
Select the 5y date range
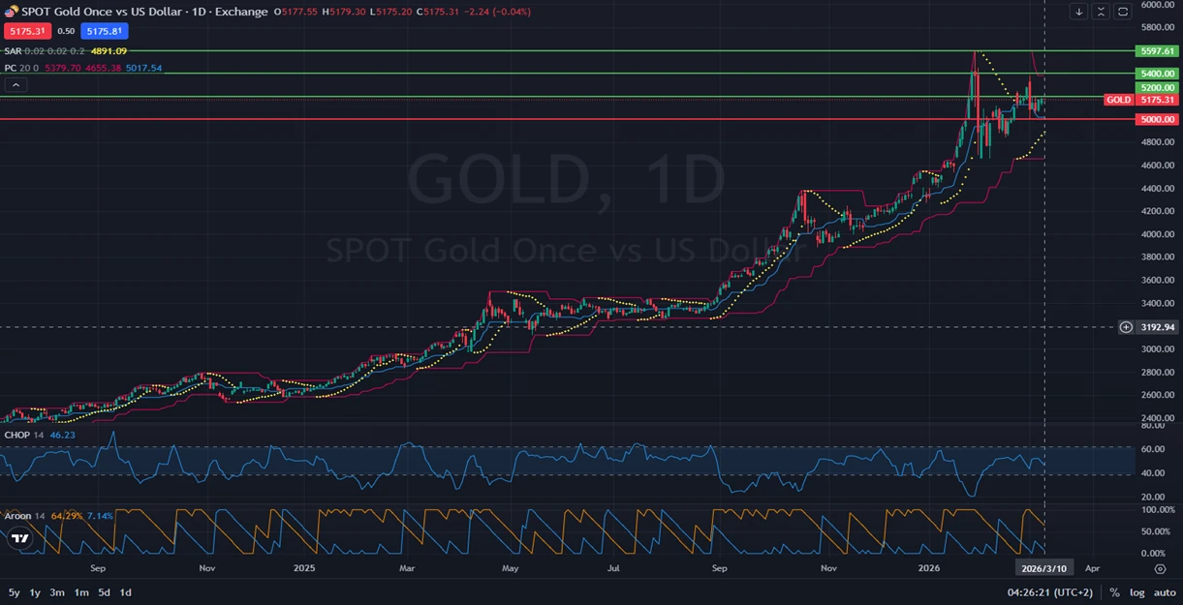point(14,592)
